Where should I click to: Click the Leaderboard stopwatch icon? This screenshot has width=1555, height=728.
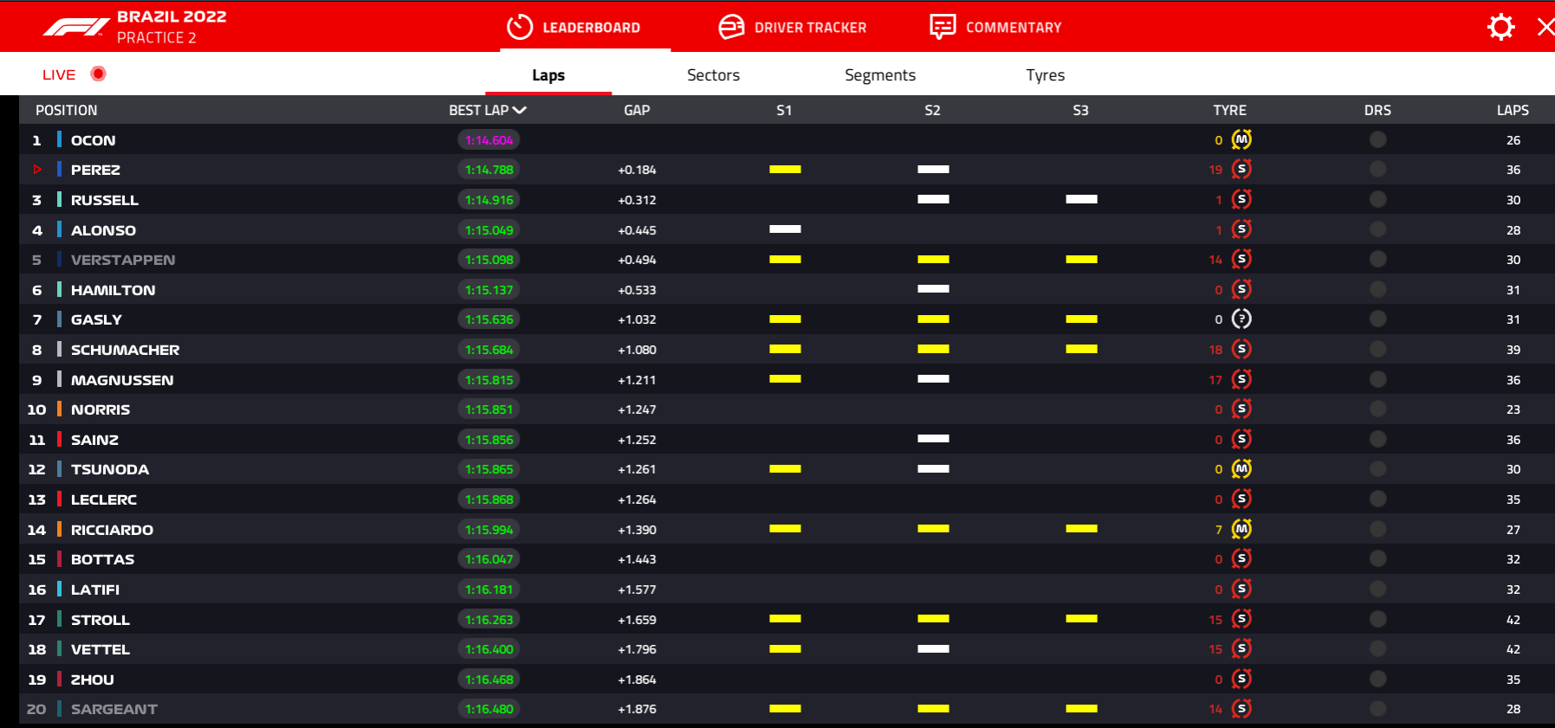519,27
